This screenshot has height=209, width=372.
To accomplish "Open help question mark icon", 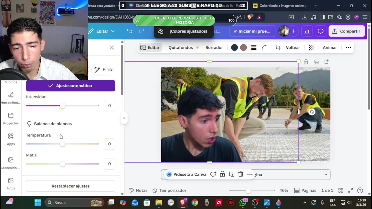I will pos(360,190).
